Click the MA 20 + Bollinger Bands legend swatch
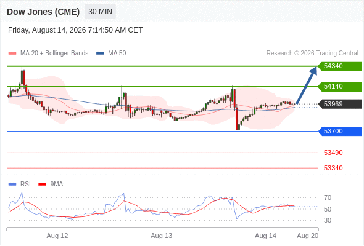Screen dimensions: 364x246 (12, 54)
